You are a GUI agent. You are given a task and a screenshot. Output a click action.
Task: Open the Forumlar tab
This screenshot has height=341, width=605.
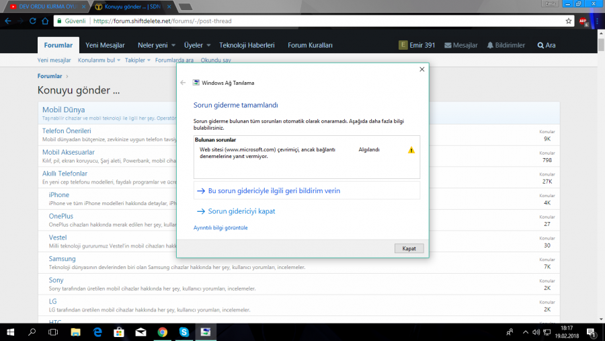[58, 45]
